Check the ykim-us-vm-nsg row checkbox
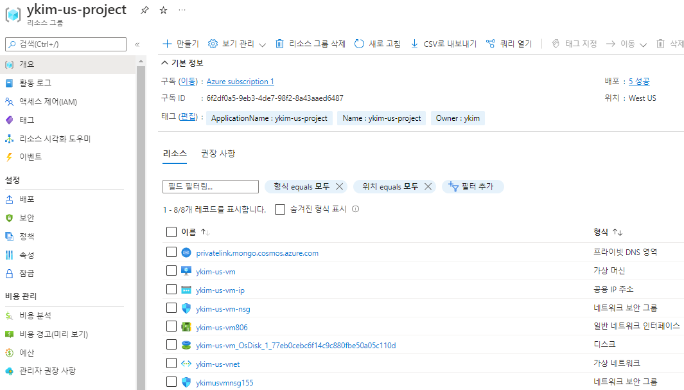684x390 pixels. (x=171, y=308)
